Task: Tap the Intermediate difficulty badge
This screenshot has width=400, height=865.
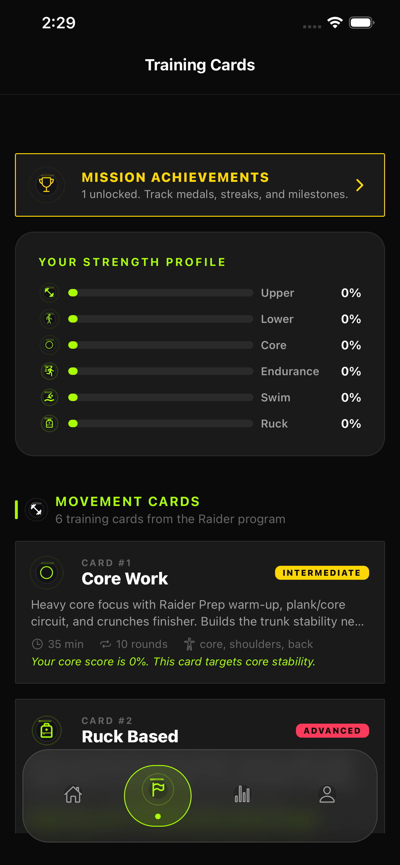Action: coord(322,573)
